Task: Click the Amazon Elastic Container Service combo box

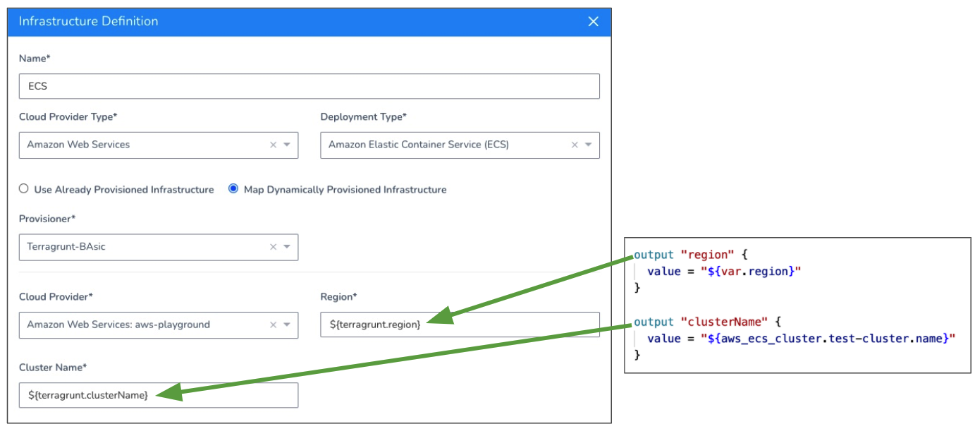Action: [x=460, y=145]
